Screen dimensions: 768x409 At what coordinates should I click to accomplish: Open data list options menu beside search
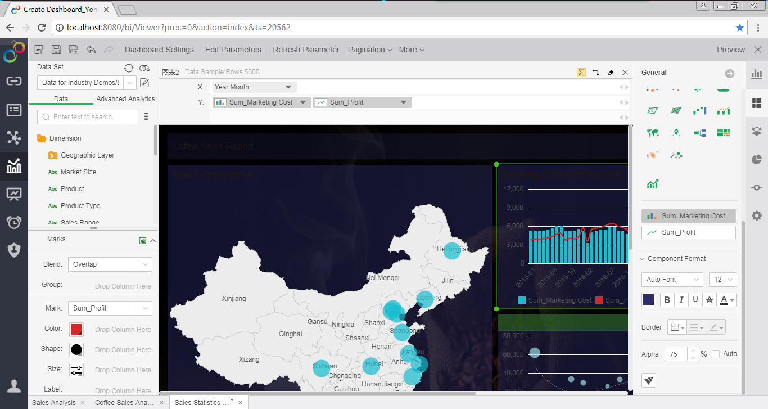[x=146, y=117]
